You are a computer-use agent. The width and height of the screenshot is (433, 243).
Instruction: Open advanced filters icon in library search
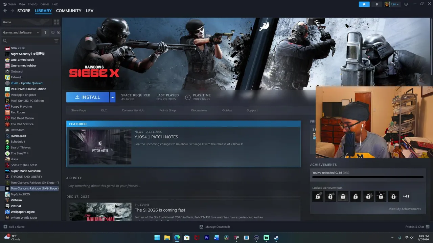56,41
